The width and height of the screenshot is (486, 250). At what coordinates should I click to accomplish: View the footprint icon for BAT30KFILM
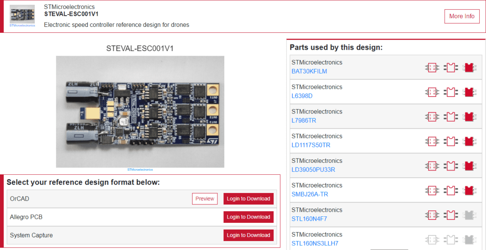451,67
